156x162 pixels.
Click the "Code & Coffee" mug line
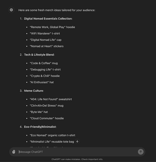[x=44, y=63]
